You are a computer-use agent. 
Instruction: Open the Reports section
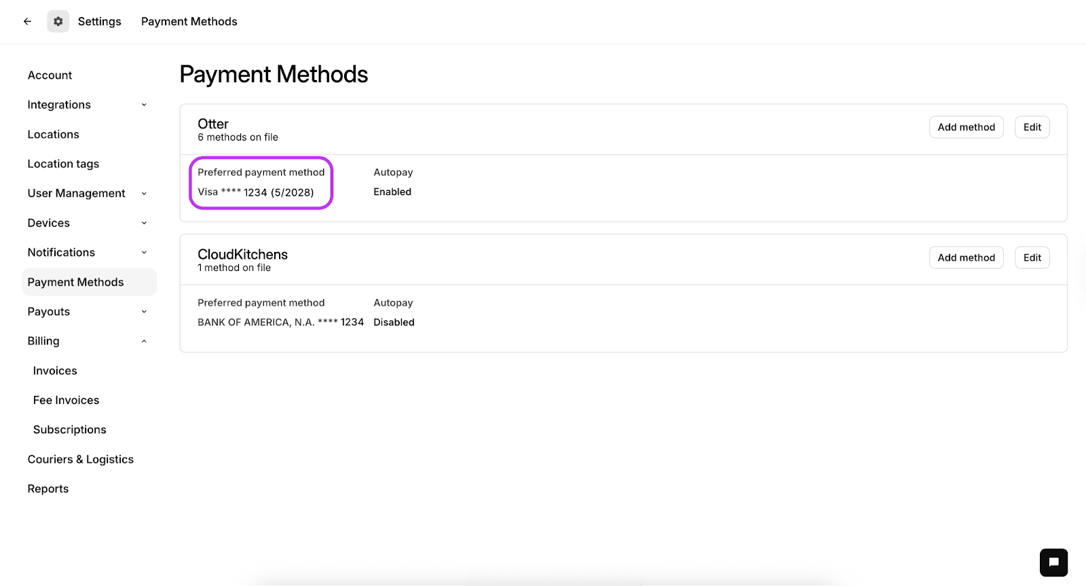48,489
